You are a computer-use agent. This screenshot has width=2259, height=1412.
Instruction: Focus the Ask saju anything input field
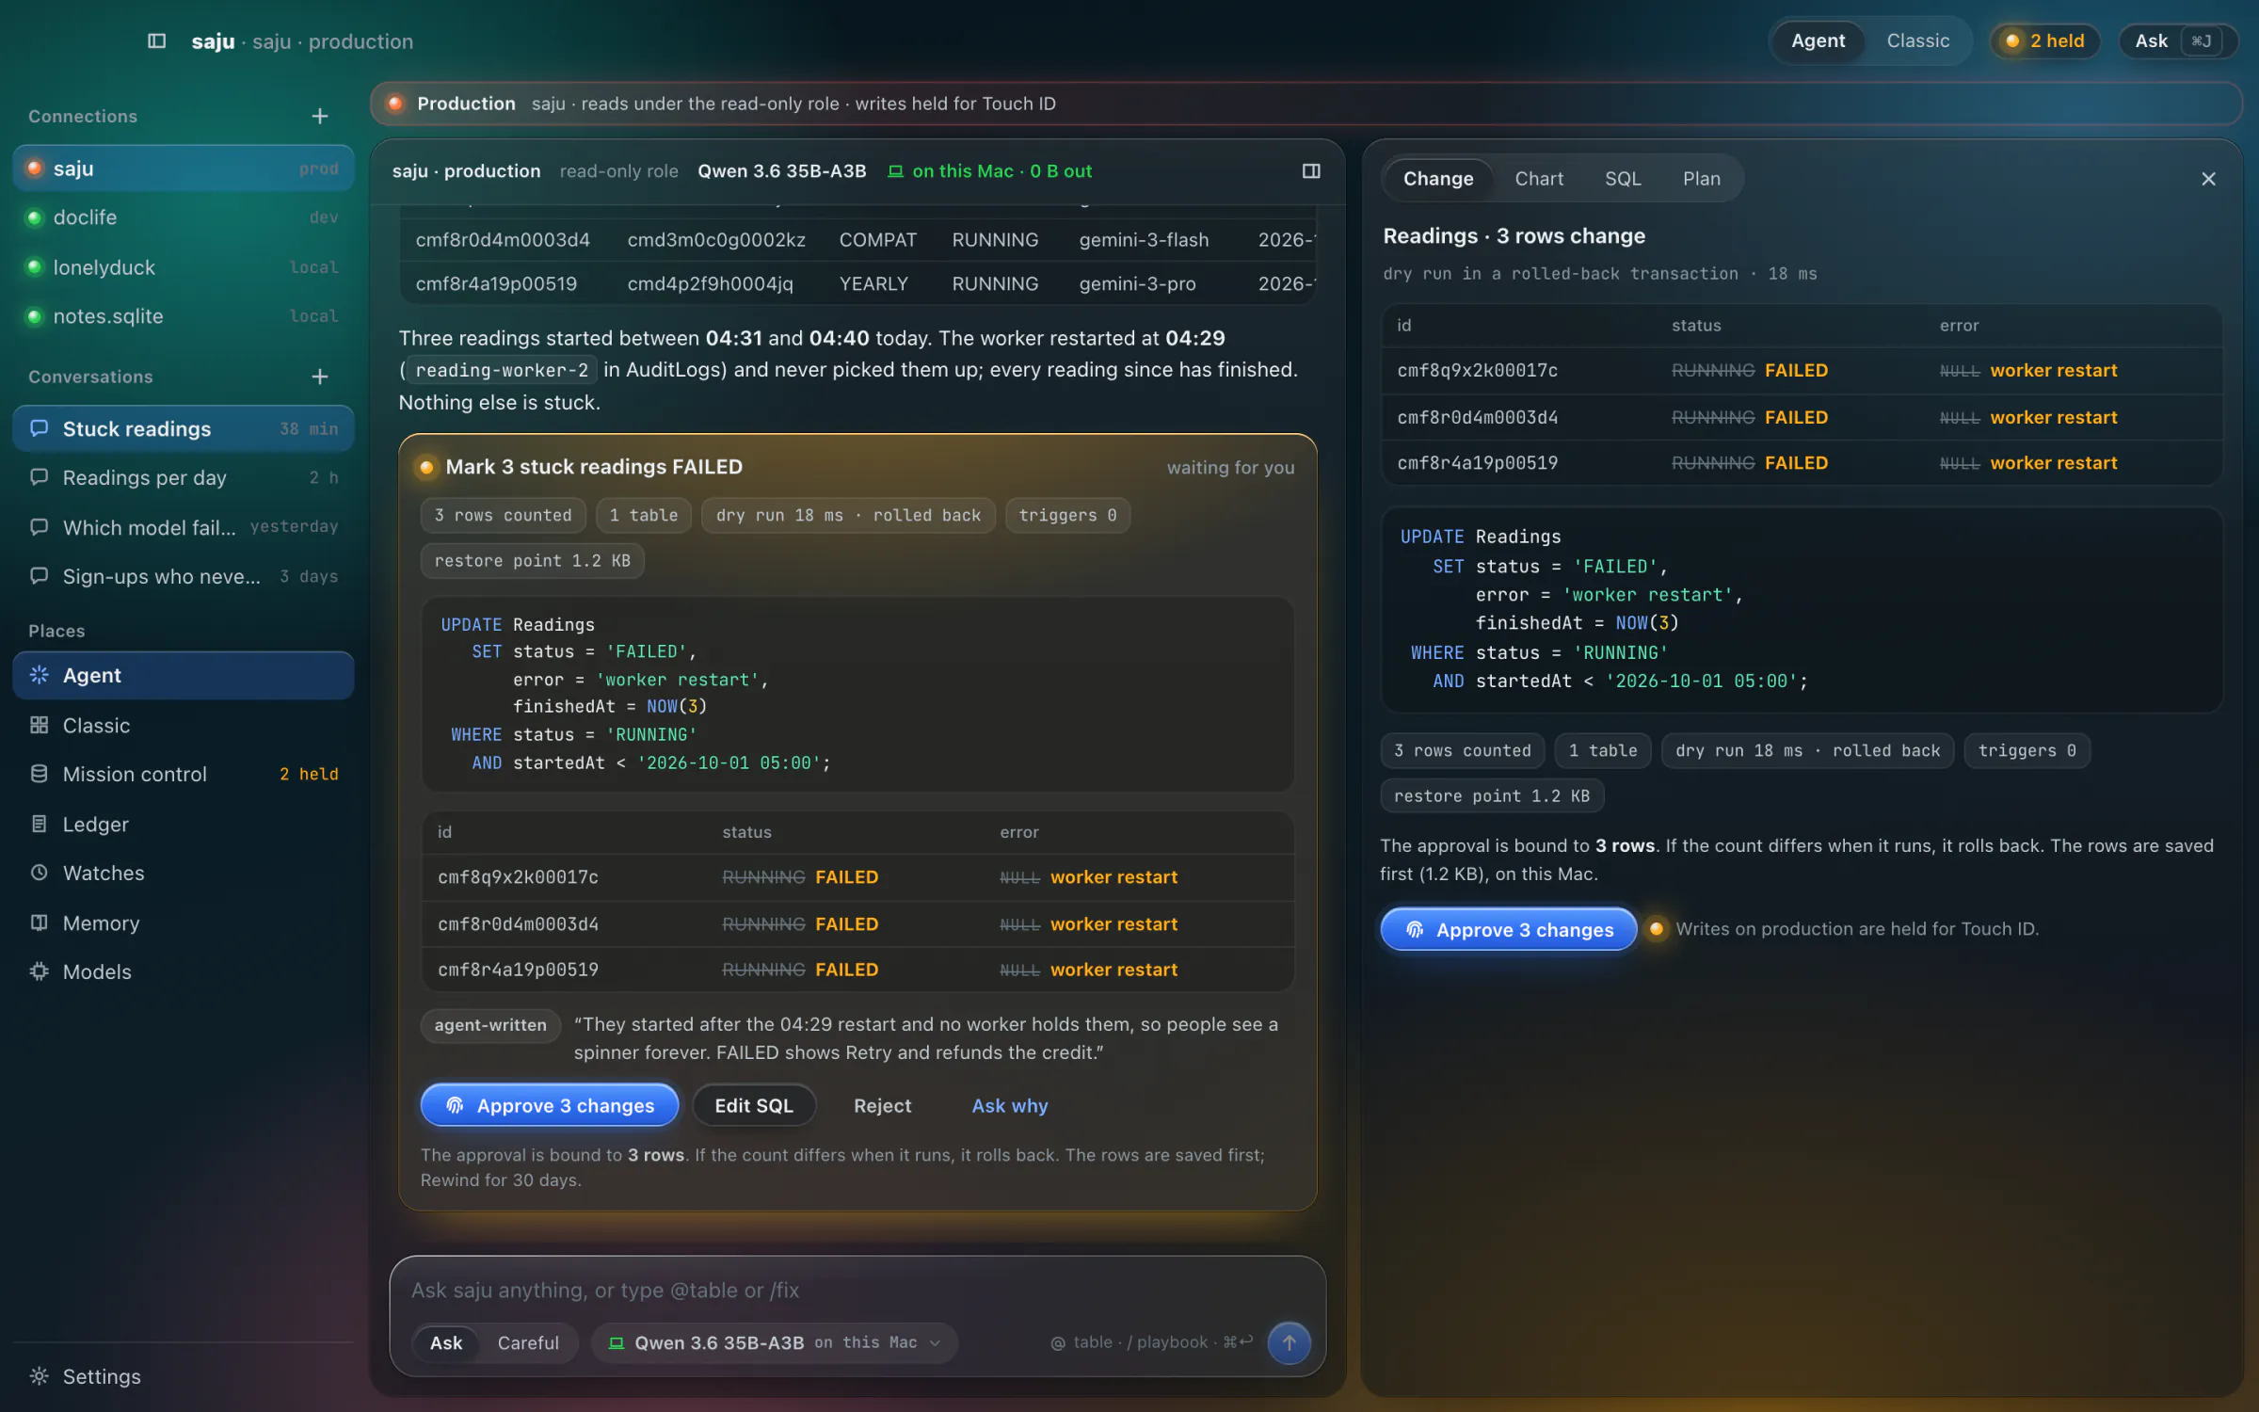click(857, 1290)
